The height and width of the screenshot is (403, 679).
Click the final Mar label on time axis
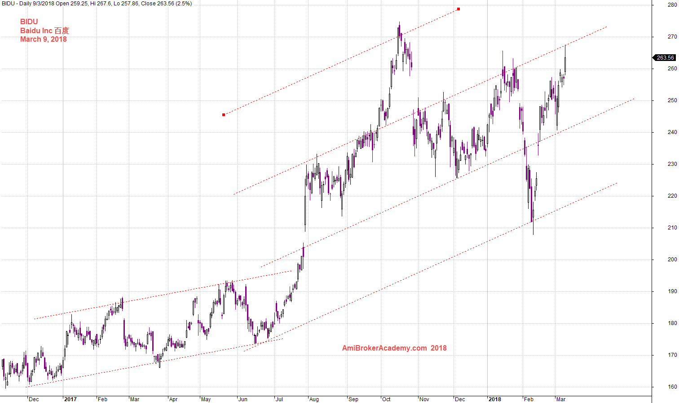click(x=560, y=399)
